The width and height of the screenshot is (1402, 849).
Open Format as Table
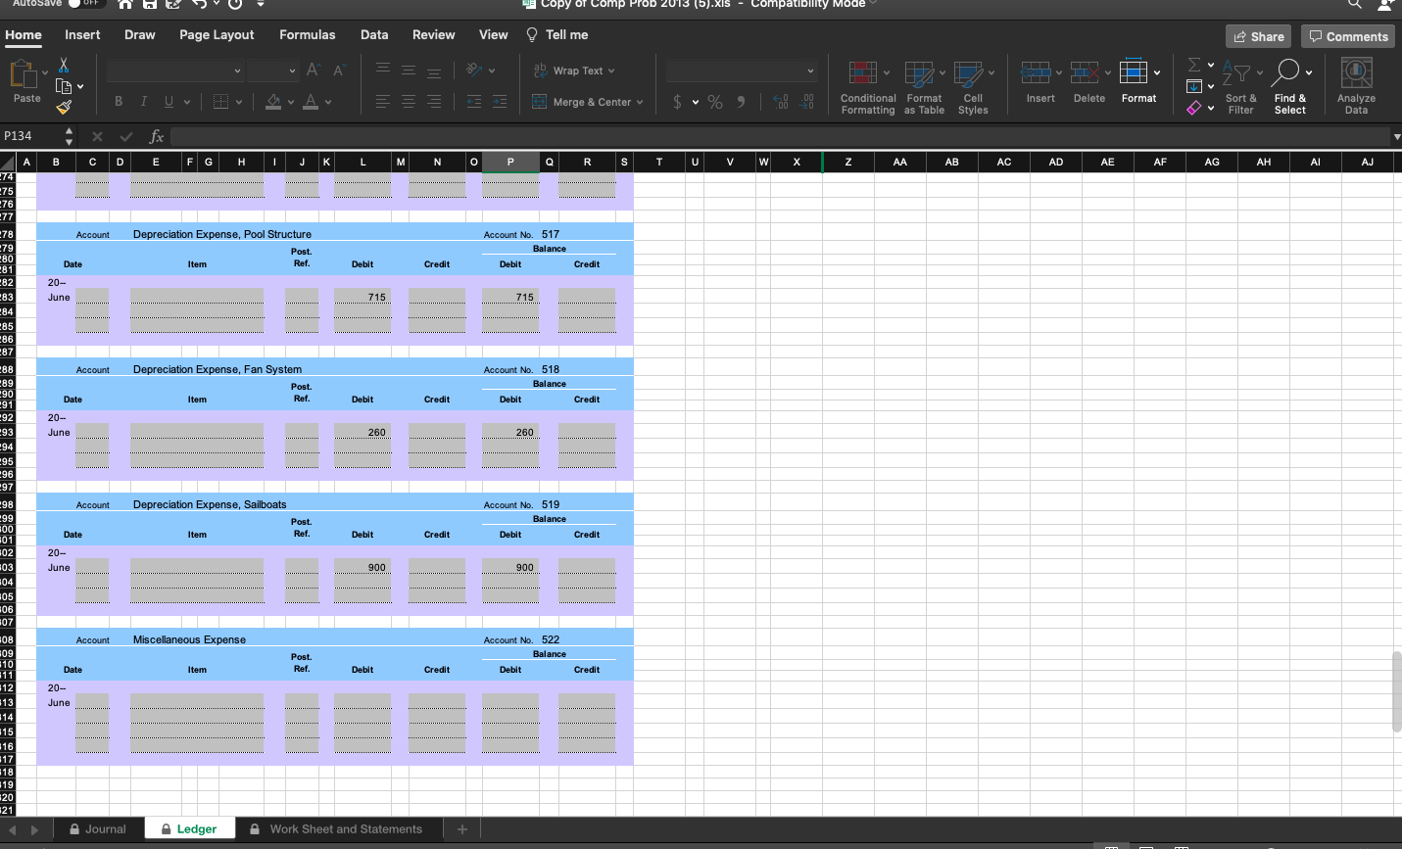point(924,87)
